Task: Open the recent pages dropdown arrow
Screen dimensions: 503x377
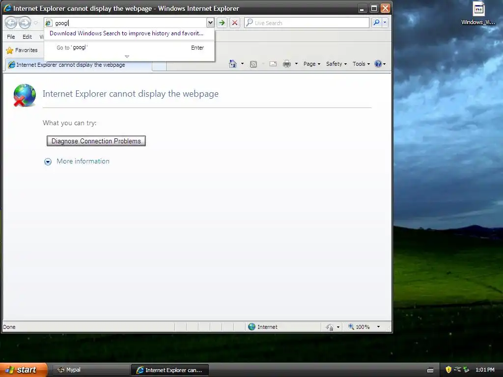Action: click(x=36, y=23)
